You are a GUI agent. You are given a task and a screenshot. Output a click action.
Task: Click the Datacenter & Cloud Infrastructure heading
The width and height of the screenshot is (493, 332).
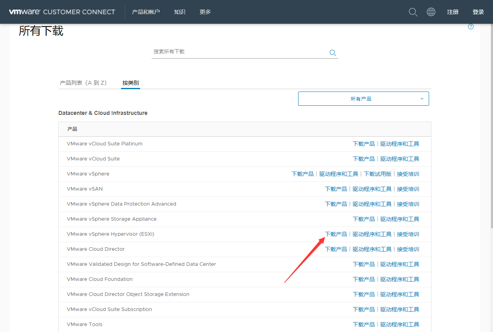(x=103, y=113)
